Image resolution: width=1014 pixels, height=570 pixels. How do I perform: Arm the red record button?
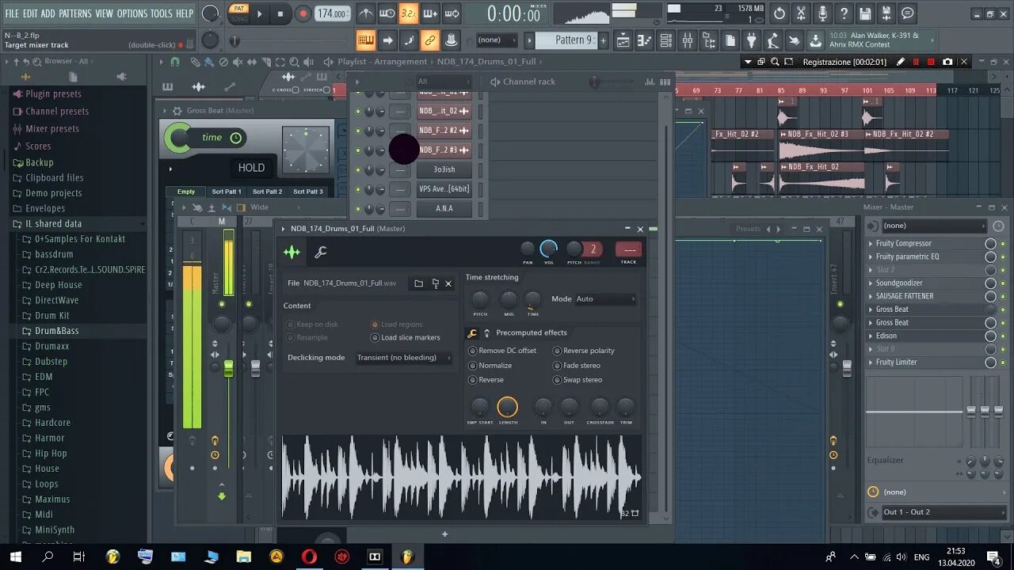303,13
